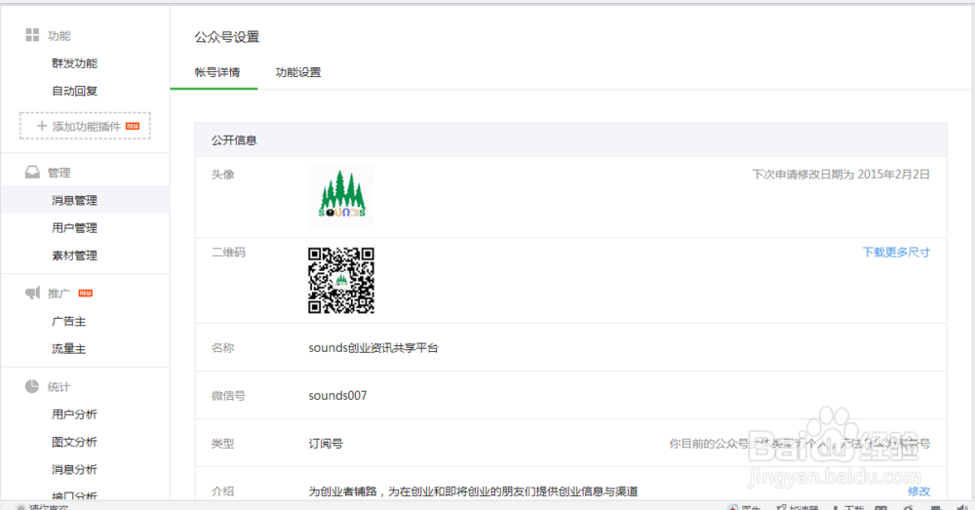
Task: Click the 推广 megaphone icon
Action: tap(32, 293)
